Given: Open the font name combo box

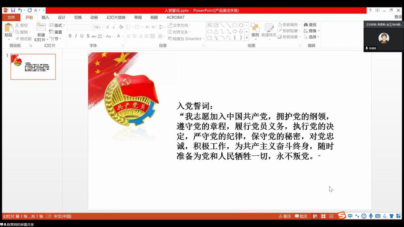Looking at the screenshot, I should pos(80,27).
